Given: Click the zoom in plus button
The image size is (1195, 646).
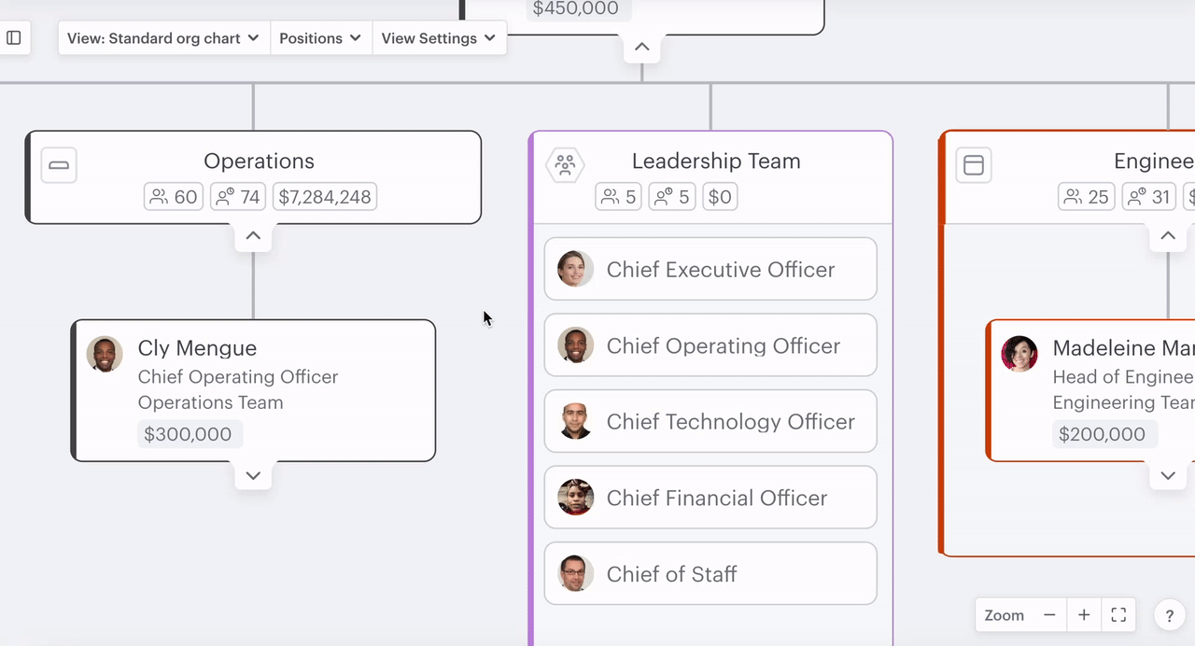Looking at the screenshot, I should click(1083, 614).
